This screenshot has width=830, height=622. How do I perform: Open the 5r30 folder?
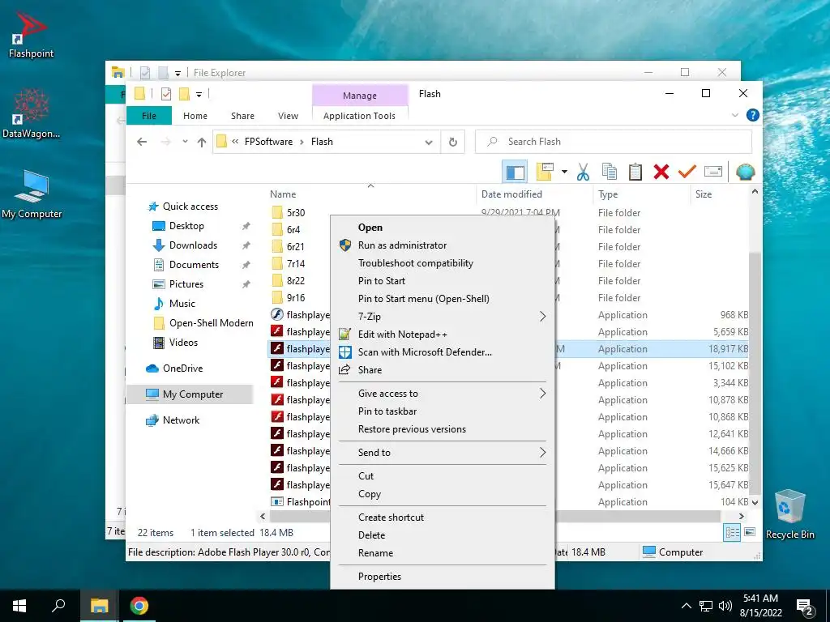tap(295, 213)
